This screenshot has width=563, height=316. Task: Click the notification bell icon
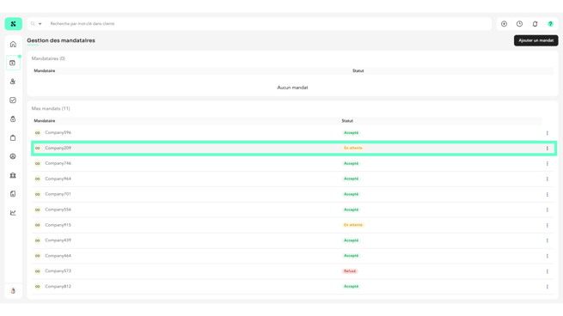tap(535, 24)
